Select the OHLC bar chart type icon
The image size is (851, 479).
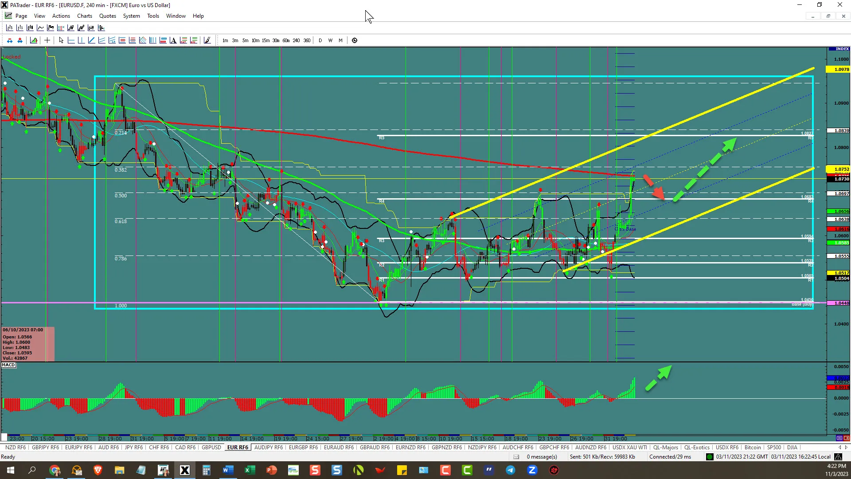coord(9,28)
